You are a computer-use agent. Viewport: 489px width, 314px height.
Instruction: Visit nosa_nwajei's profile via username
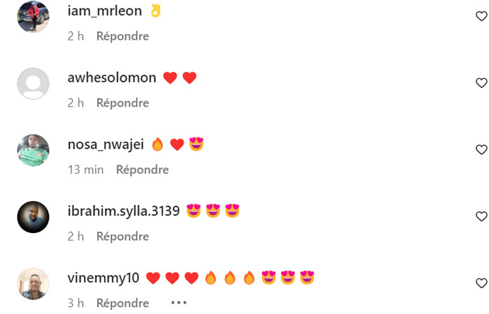click(105, 145)
